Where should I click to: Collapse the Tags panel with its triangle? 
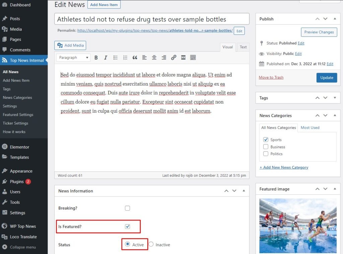coord(335,98)
